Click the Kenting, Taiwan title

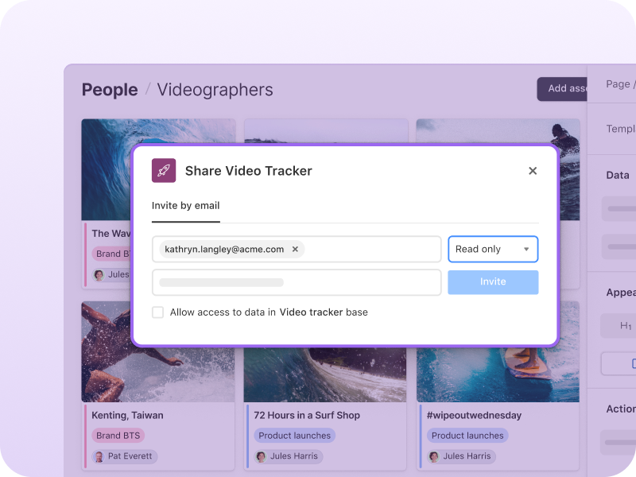click(127, 415)
